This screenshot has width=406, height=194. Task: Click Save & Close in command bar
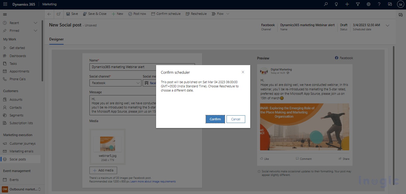(95, 14)
